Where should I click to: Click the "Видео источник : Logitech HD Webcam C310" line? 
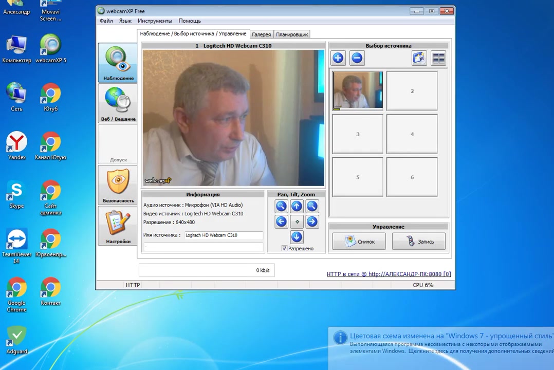coord(193,214)
